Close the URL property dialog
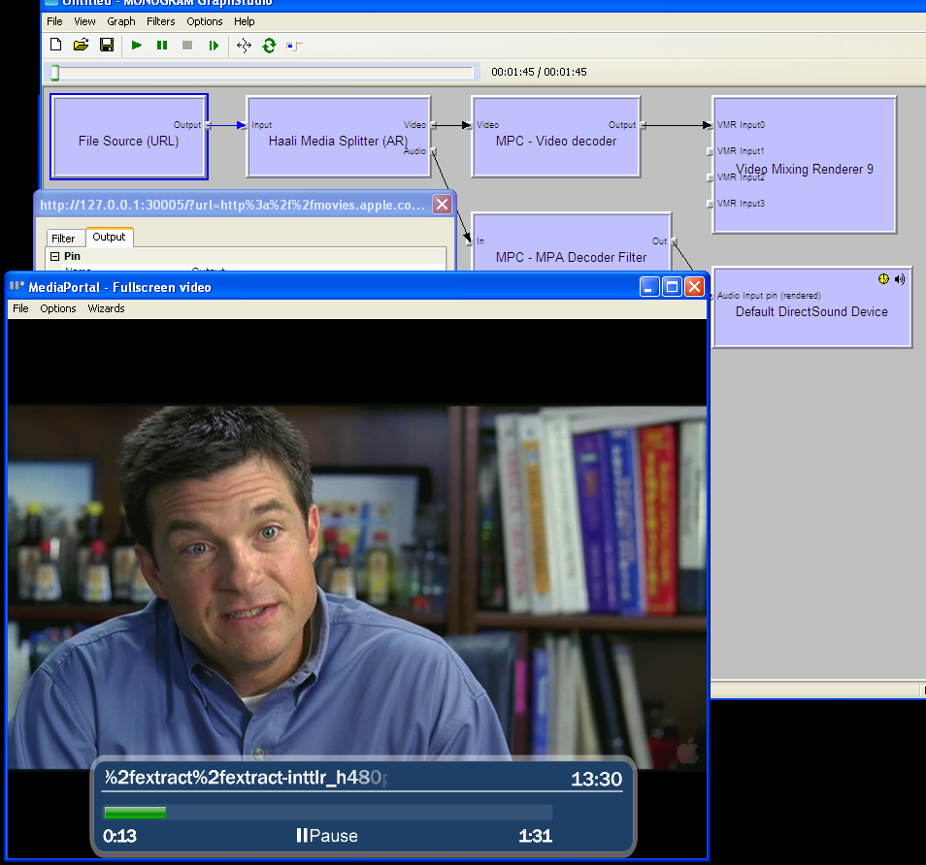 click(442, 204)
